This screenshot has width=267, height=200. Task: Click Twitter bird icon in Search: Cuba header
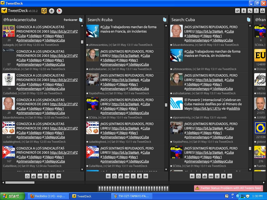click(x=249, y=20)
